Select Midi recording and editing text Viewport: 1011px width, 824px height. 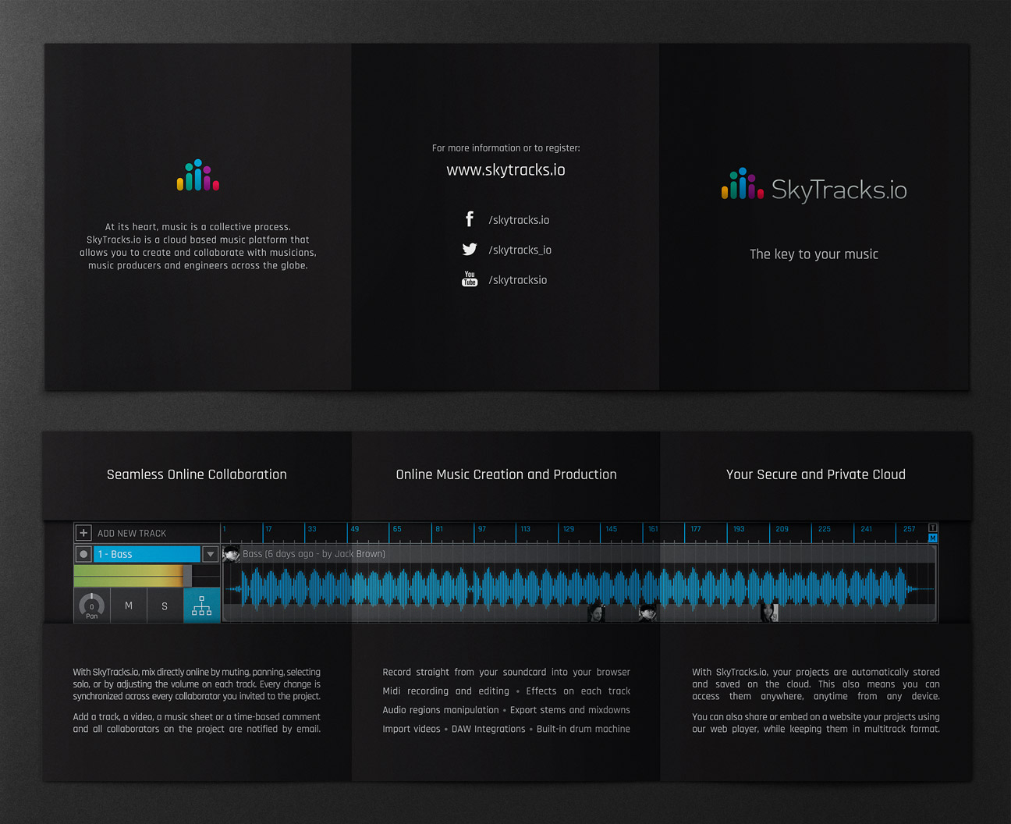click(x=445, y=691)
